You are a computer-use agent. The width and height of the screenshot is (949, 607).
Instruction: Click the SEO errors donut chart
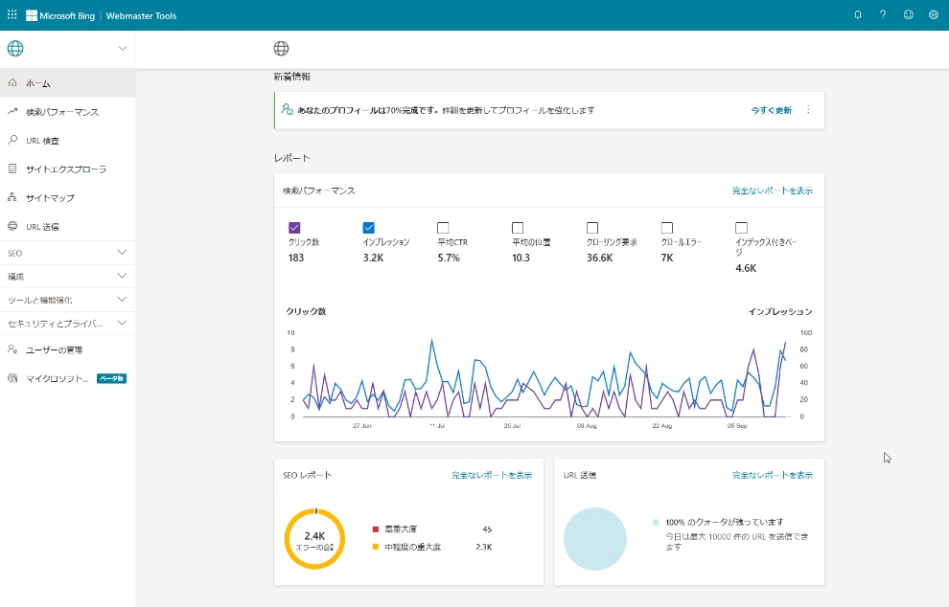tap(314, 539)
